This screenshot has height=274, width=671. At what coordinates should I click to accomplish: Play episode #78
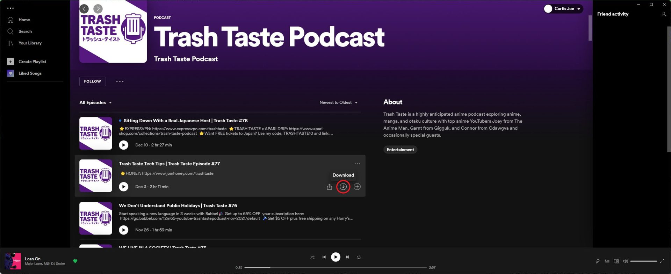[123, 145]
